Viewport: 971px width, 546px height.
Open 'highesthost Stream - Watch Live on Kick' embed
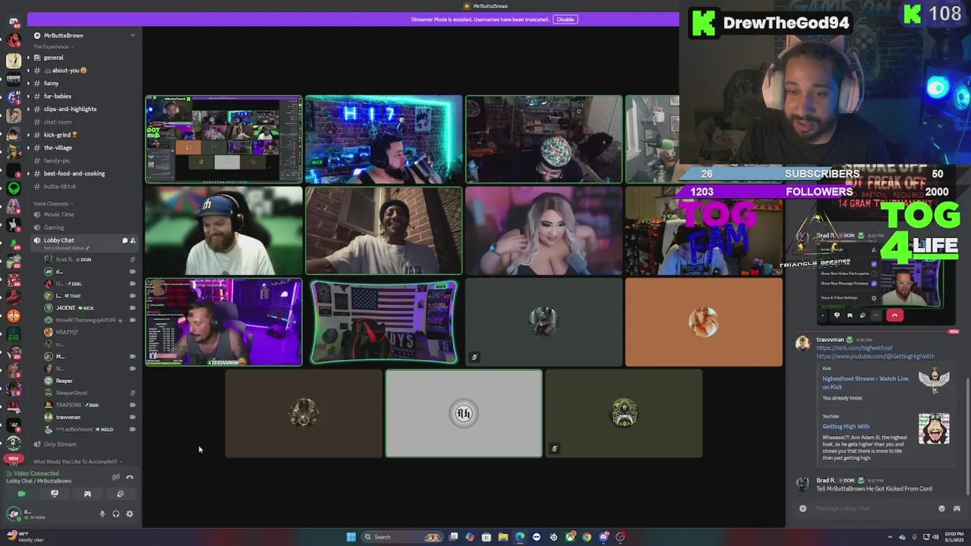[x=865, y=383]
